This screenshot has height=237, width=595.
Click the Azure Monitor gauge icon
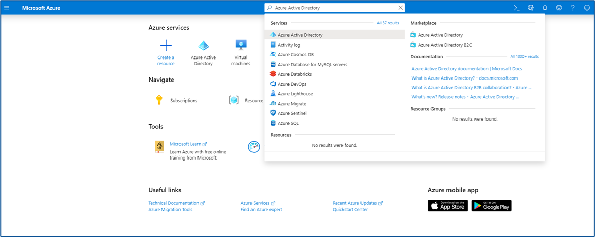pyautogui.click(x=254, y=147)
